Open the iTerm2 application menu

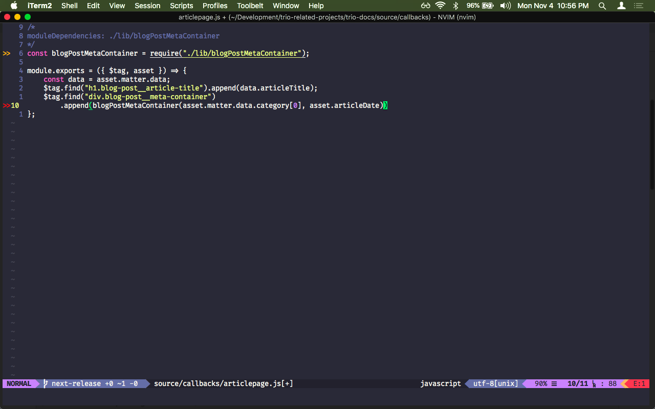(39, 6)
